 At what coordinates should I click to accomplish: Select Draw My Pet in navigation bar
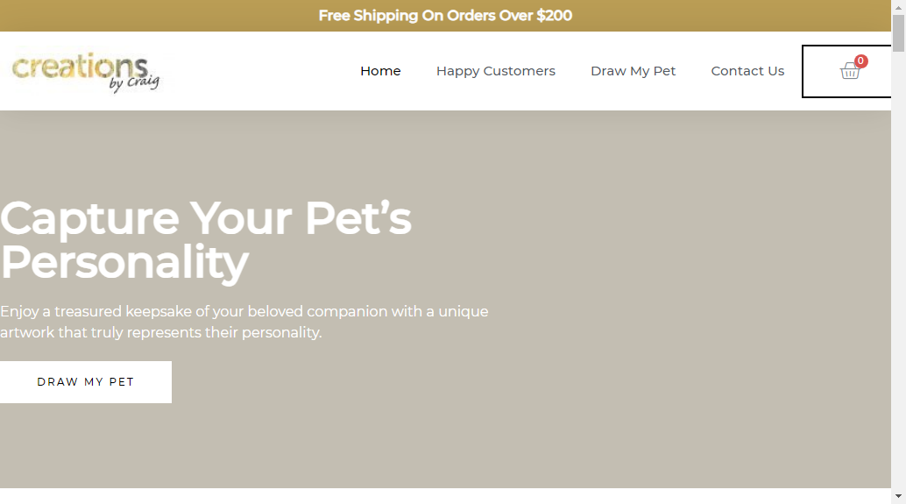point(633,71)
